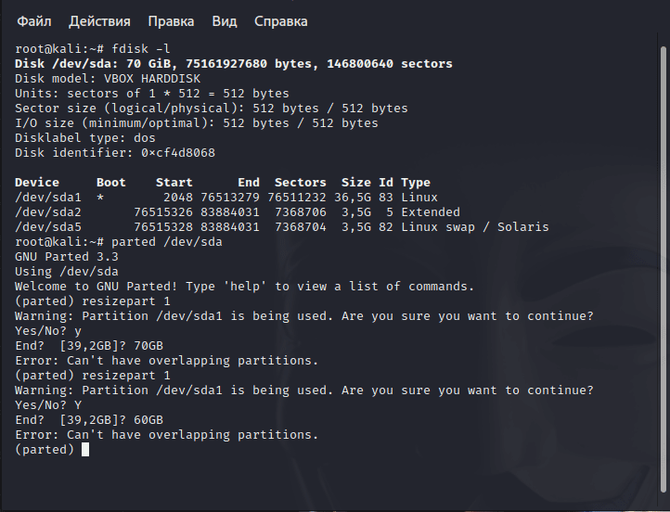Click the entered '60GB' end value
The height and width of the screenshot is (512, 670).
[148, 420]
